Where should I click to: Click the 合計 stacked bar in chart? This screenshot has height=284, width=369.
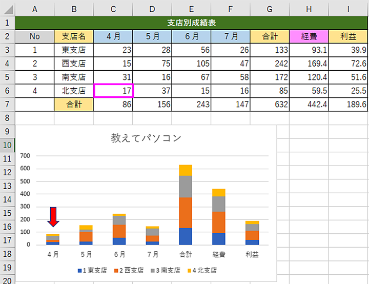(186, 205)
